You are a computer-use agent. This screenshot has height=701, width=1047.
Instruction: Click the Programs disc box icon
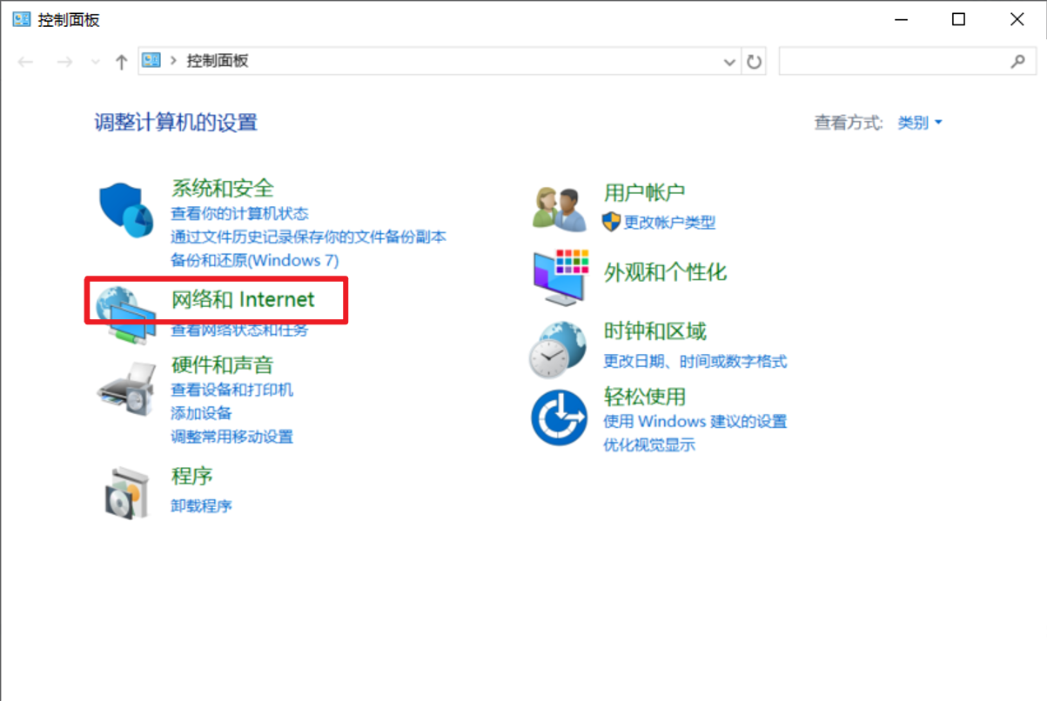[127, 492]
